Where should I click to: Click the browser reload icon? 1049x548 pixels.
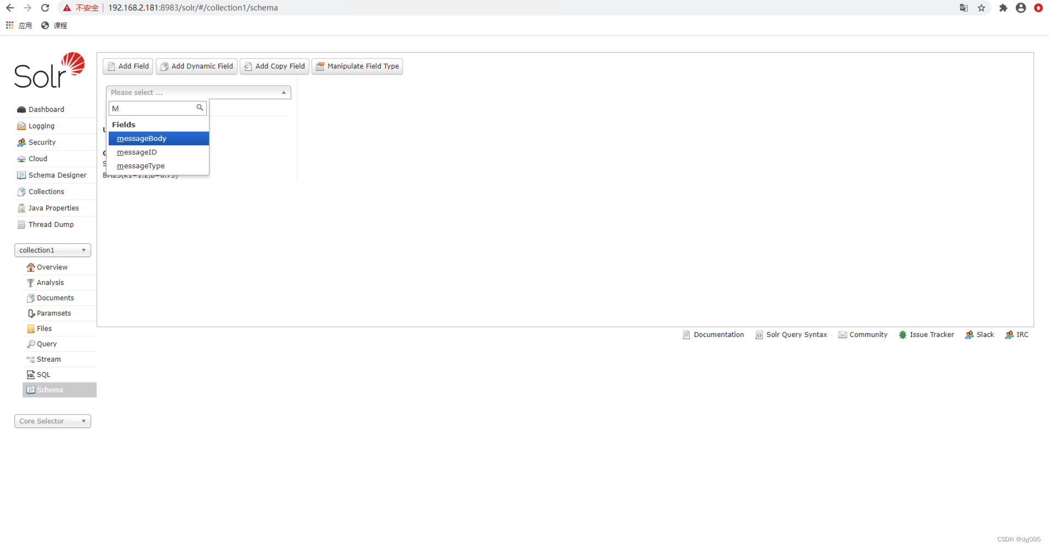[x=46, y=8]
